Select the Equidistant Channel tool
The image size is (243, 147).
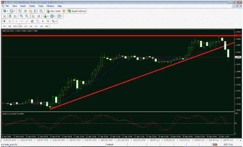32,21
